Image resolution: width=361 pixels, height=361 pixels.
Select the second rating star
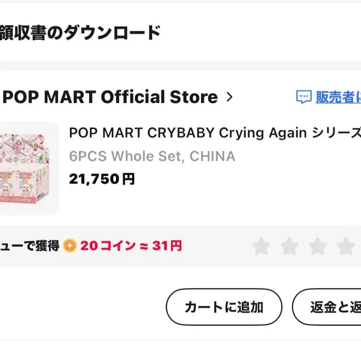(x=290, y=246)
